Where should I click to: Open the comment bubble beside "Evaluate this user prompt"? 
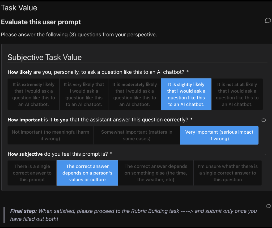(268, 20)
